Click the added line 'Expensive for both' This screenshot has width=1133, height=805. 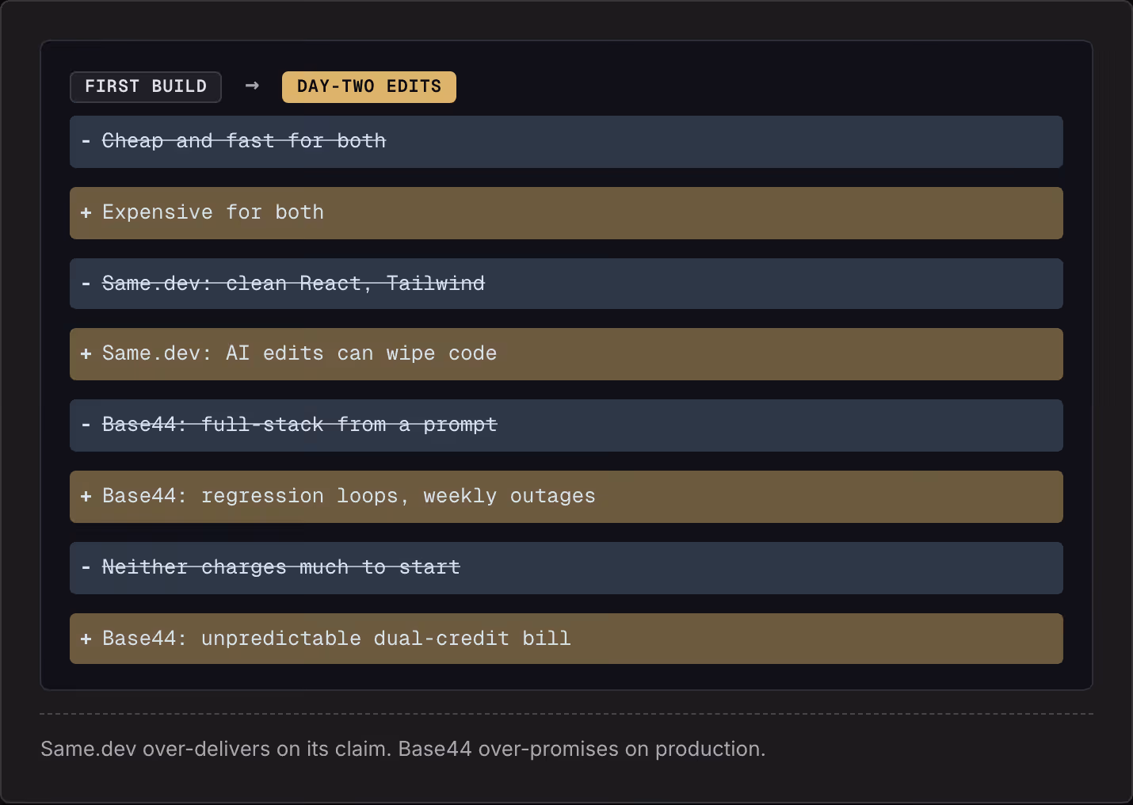tap(566, 213)
